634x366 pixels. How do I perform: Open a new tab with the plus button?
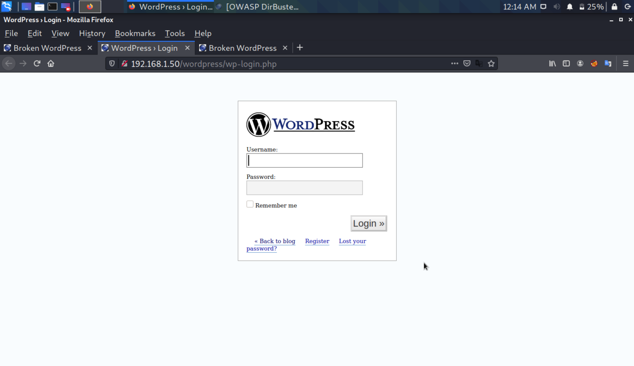pyautogui.click(x=300, y=48)
